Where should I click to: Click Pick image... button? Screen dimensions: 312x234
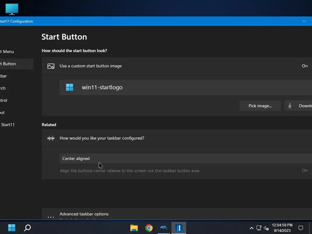(260, 106)
